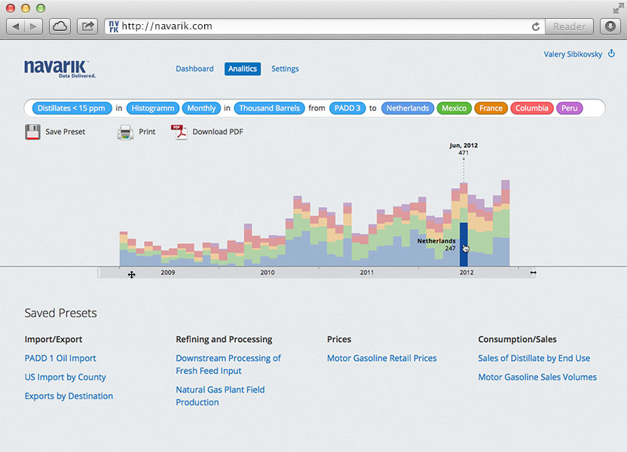Click the Save Preset floppy disk icon
The image size is (627, 452).
(x=32, y=133)
